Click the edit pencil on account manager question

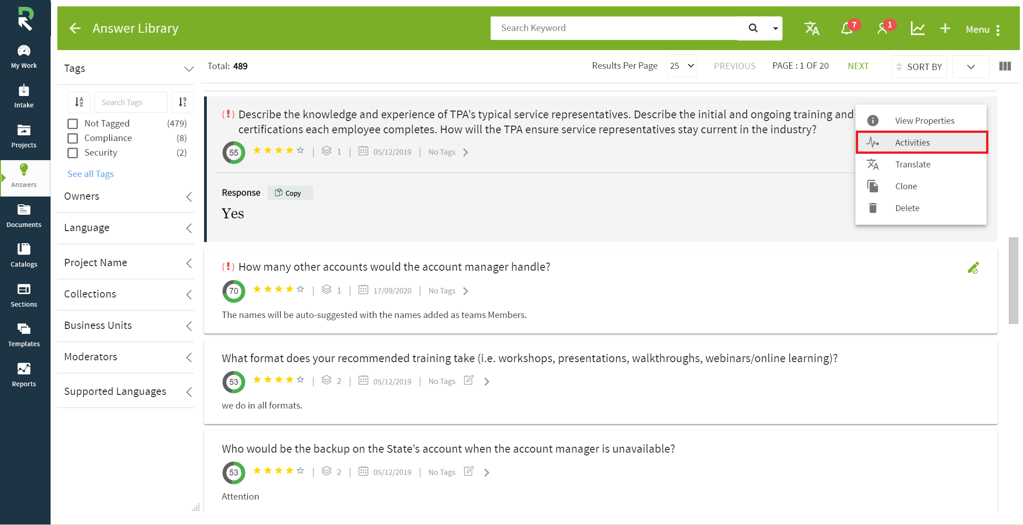click(973, 268)
